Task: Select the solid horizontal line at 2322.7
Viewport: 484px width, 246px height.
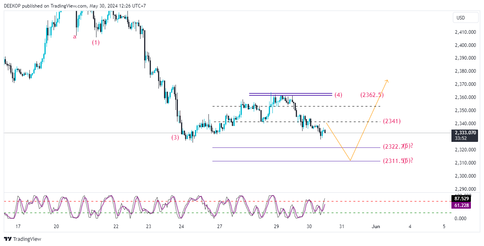Action: tap(296, 147)
